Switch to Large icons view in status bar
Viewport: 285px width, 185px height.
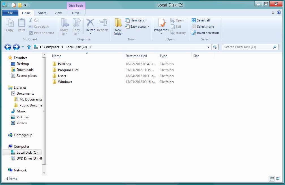[x=278, y=179]
